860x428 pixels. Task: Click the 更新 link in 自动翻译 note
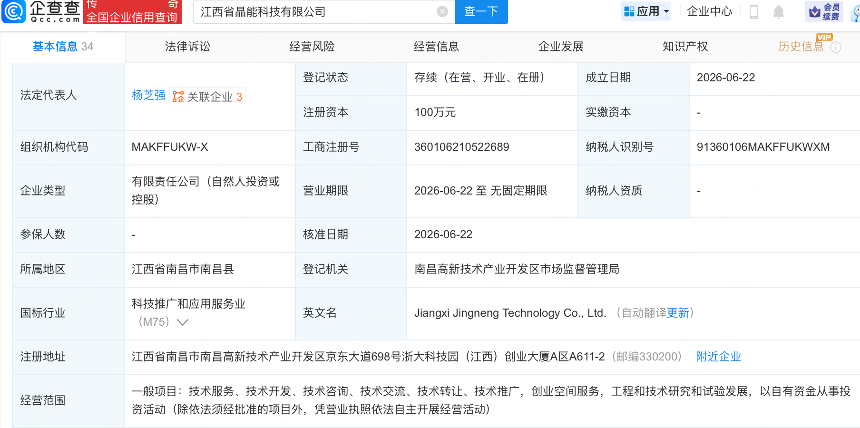pyautogui.click(x=678, y=313)
